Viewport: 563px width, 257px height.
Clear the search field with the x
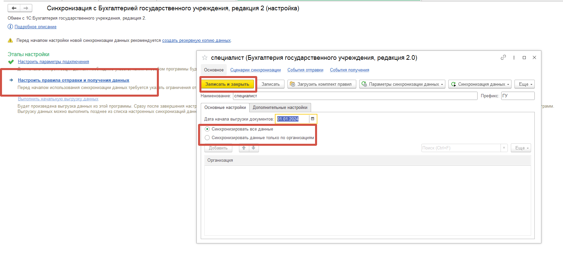click(504, 148)
